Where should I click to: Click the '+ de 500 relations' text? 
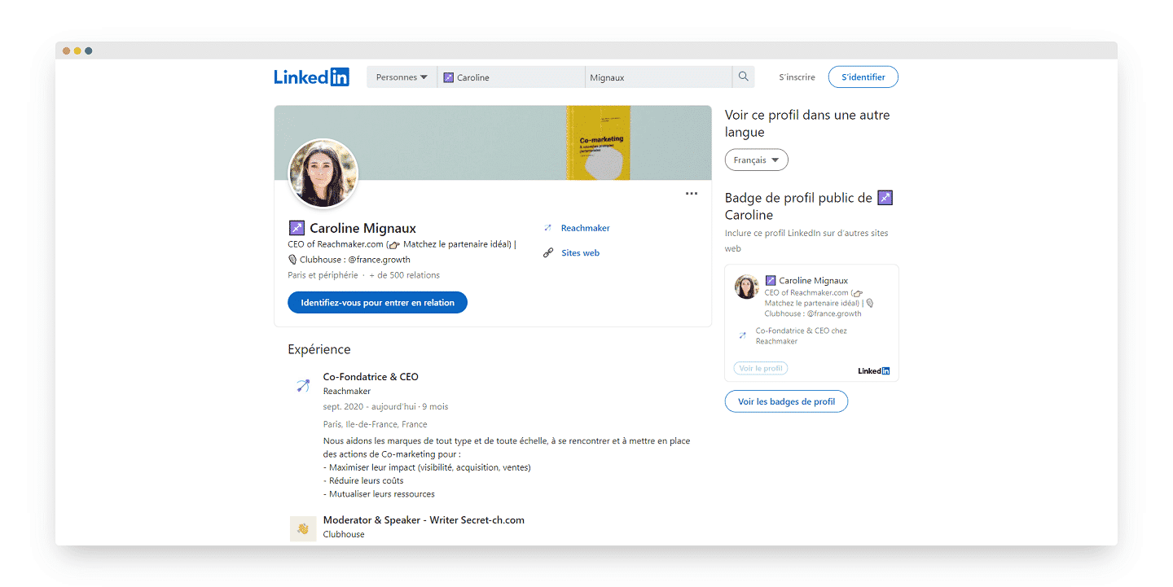pyautogui.click(x=404, y=275)
